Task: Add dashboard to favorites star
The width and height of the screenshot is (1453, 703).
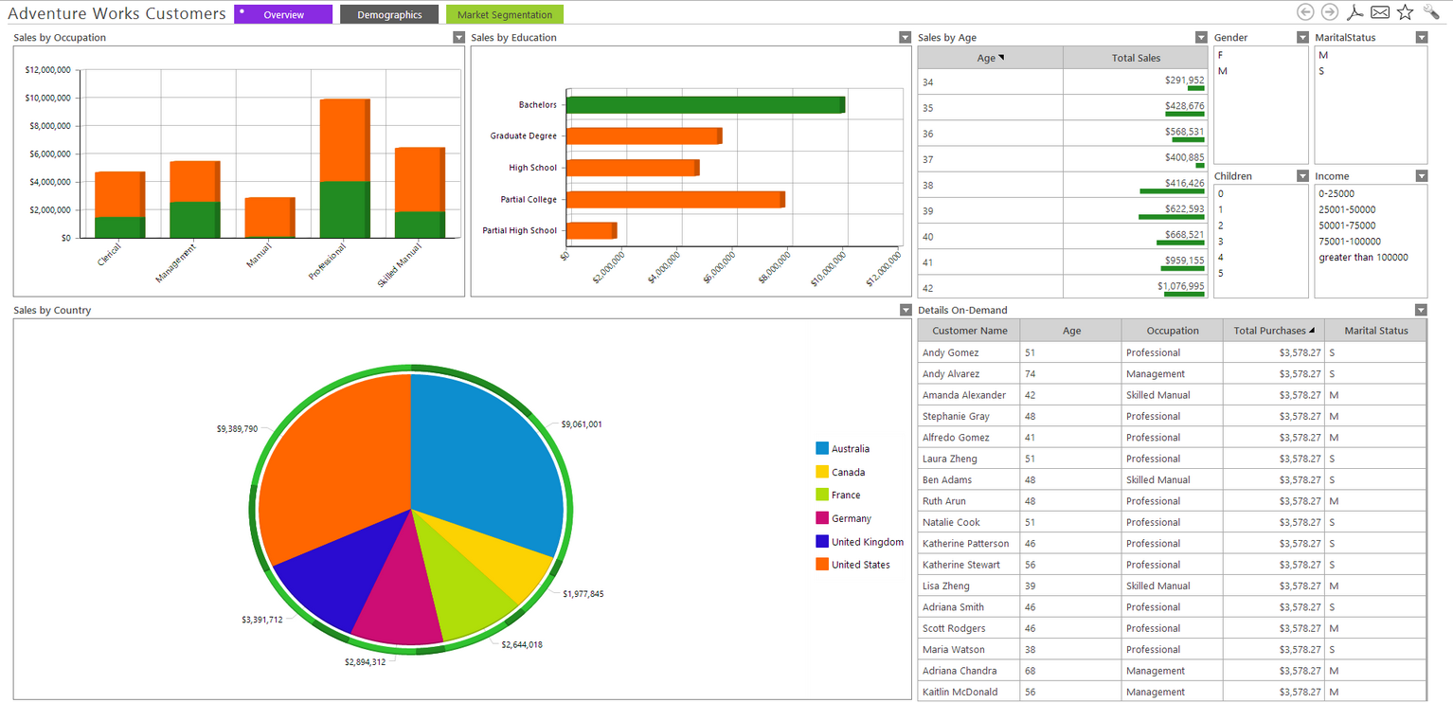Action: [1405, 12]
